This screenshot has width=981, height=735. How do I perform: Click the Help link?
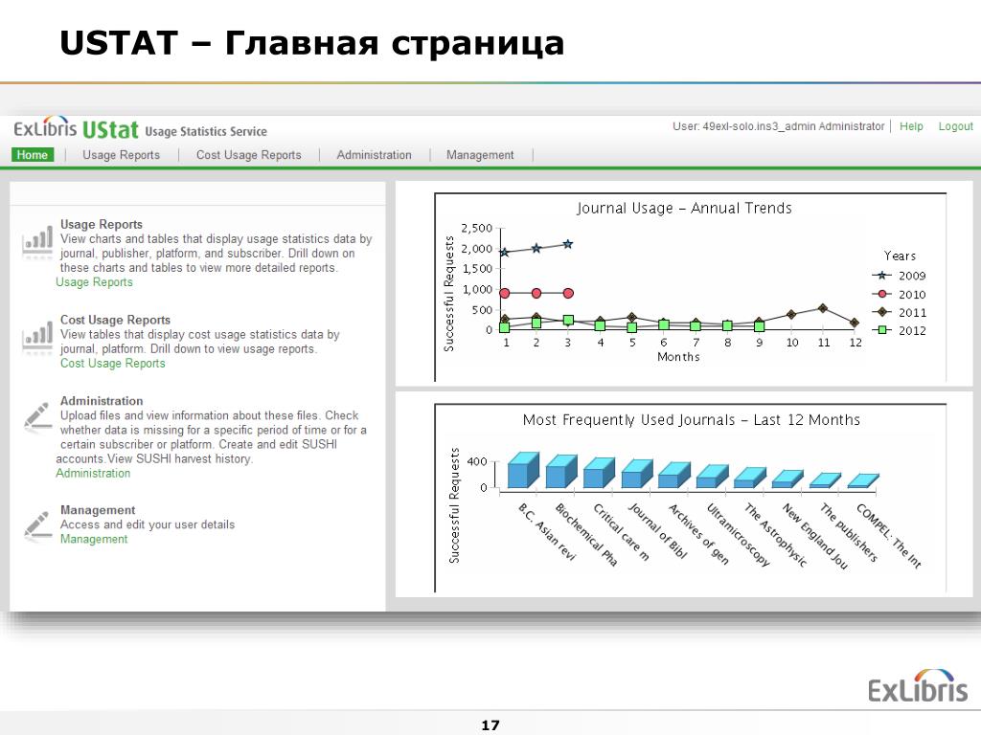coord(911,126)
